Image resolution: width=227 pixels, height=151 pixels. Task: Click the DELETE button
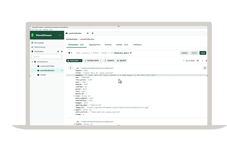121,61
